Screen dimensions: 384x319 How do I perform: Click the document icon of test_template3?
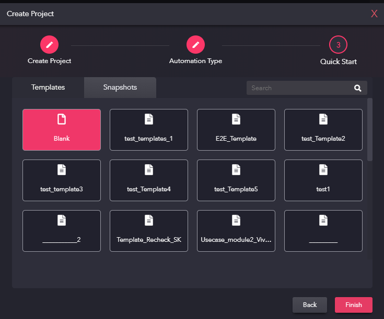point(62,170)
